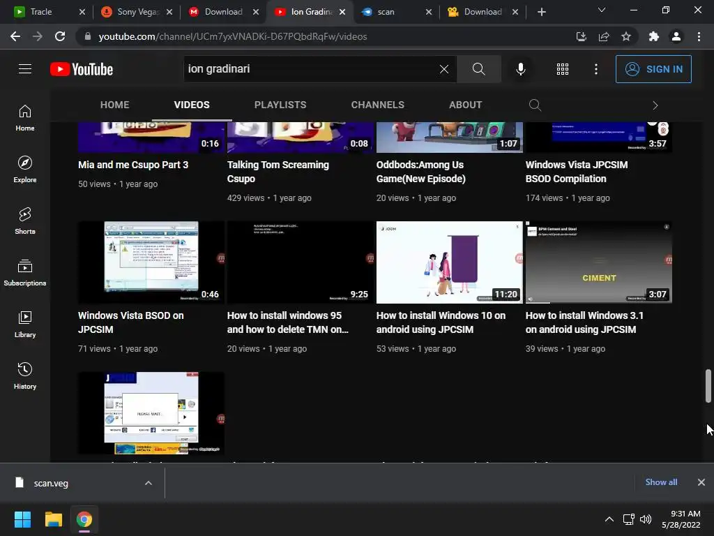
Task: Search within the channel using the magnifier
Action: 535,105
